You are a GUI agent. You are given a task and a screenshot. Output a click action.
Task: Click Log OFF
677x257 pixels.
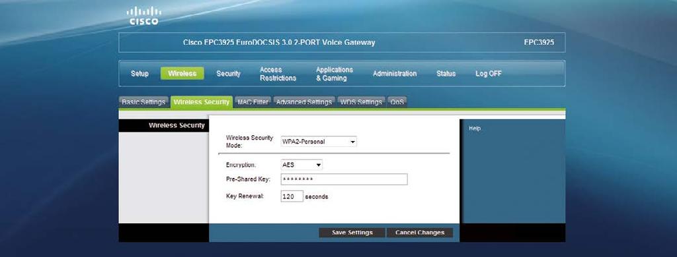(x=489, y=74)
